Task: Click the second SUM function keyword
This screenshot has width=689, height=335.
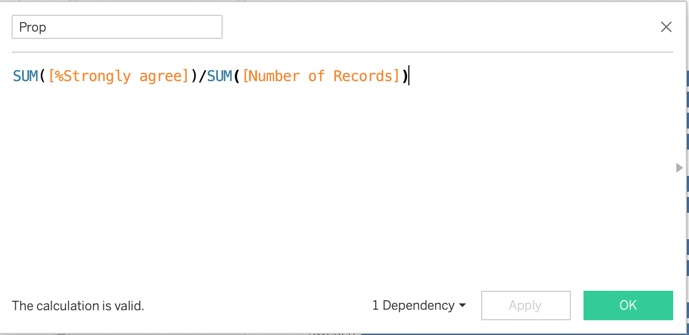Action: coord(220,76)
